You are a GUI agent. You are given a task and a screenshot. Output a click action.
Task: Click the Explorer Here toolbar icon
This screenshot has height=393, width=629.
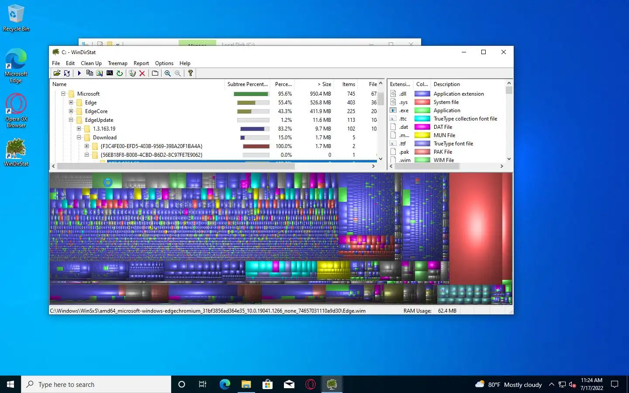[x=100, y=73]
